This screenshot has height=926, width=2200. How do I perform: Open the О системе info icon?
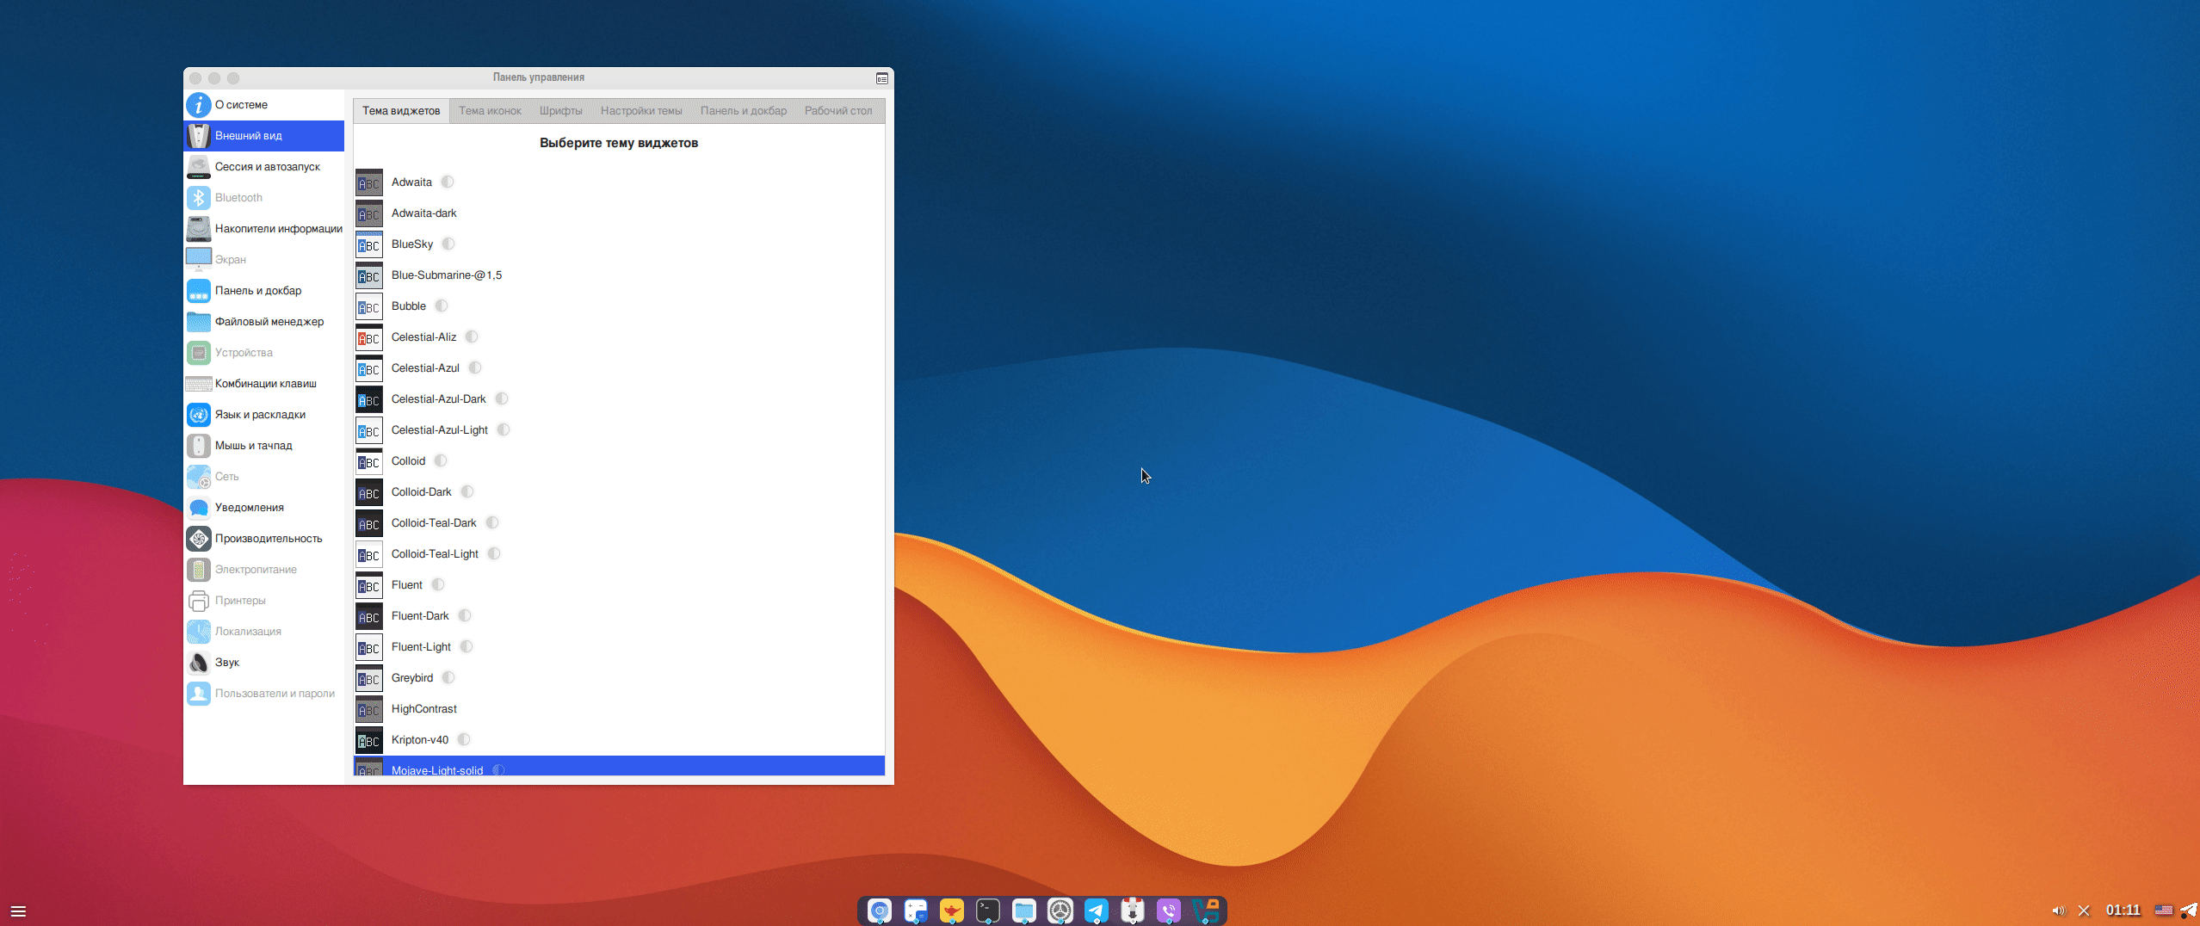click(x=199, y=105)
